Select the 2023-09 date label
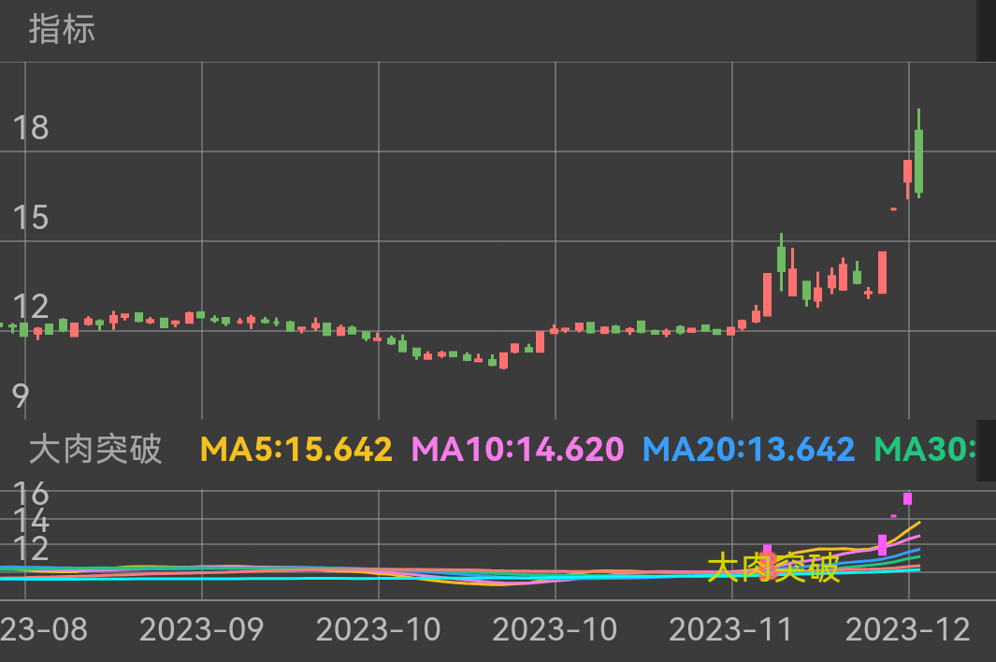 pos(201,629)
